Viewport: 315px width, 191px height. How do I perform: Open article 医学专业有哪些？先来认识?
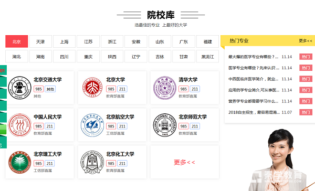[254, 68]
